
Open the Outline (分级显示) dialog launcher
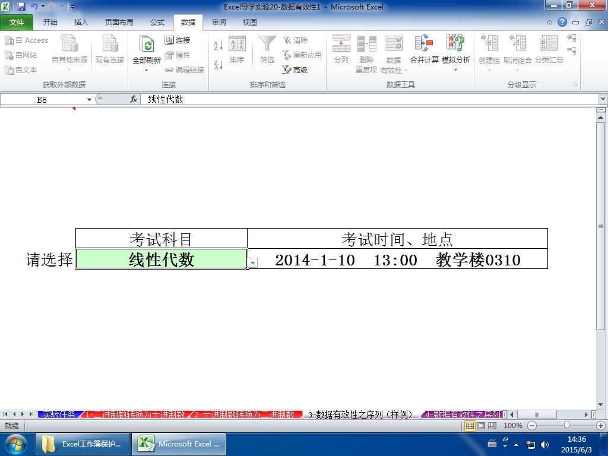point(575,84)
